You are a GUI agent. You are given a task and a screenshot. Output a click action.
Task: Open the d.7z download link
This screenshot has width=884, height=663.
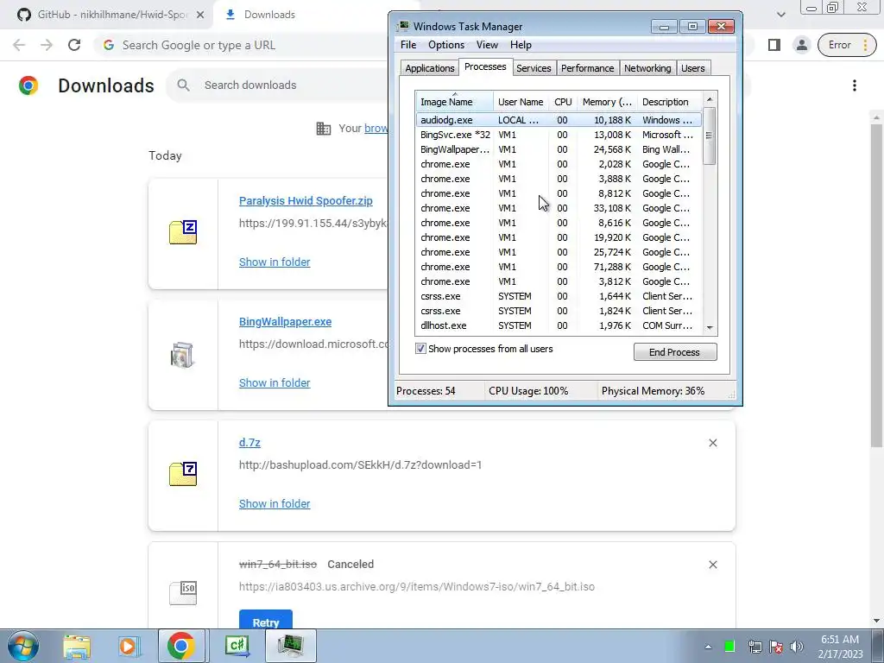(x=249, y=443)
